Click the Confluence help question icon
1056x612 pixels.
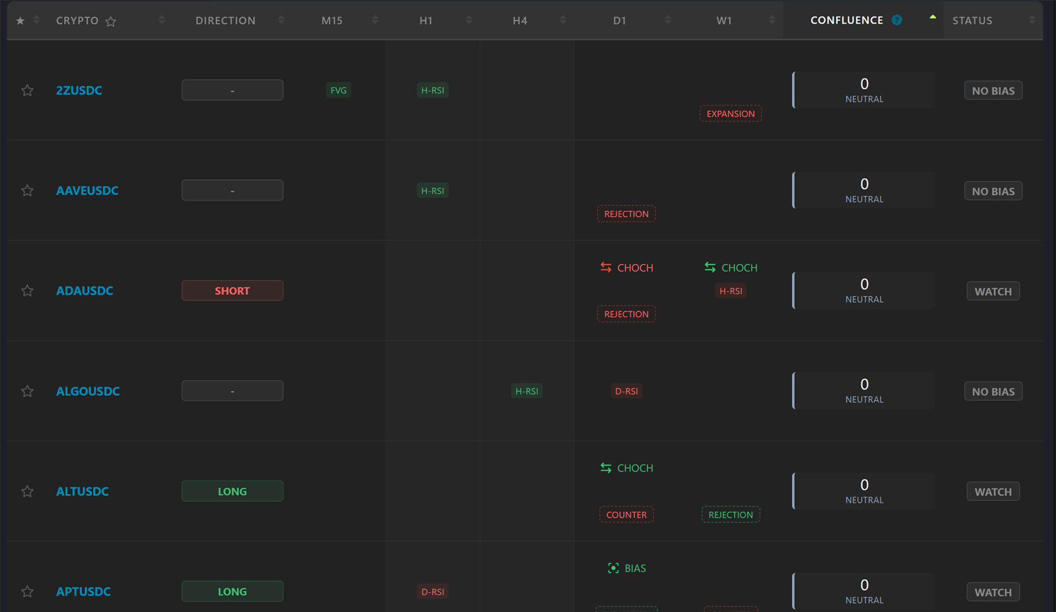pos(896,20)
